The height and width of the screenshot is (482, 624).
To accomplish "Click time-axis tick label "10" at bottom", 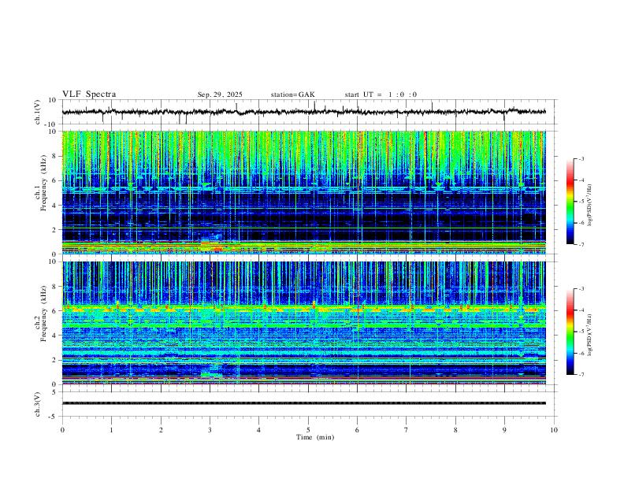I will tap(554, 430).
